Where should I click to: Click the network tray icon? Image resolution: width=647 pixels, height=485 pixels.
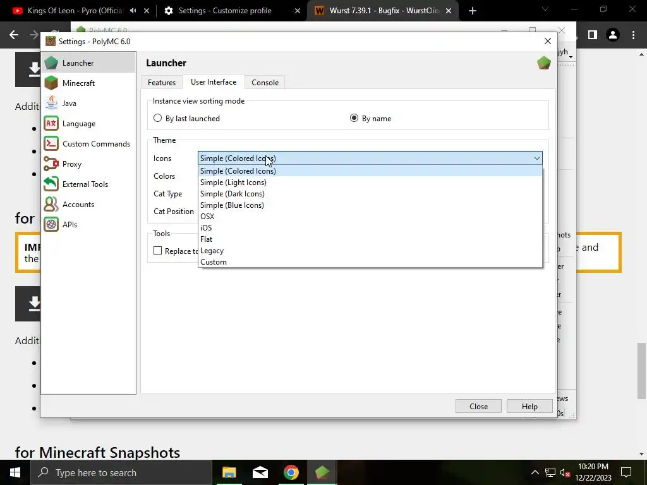pos(550,472)
